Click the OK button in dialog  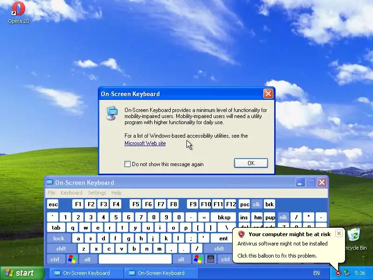click(x=251, y=163)
